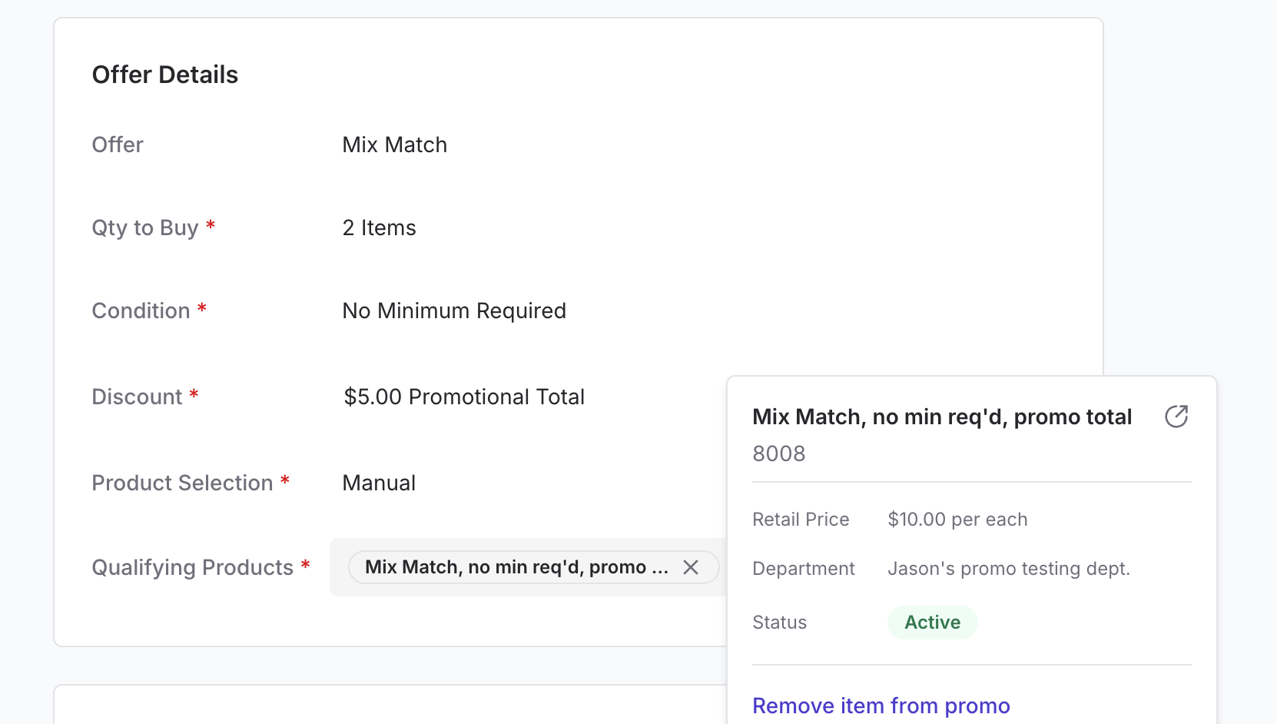
Task: Click the 2 Items quantity value
Action: click(380, 227)
